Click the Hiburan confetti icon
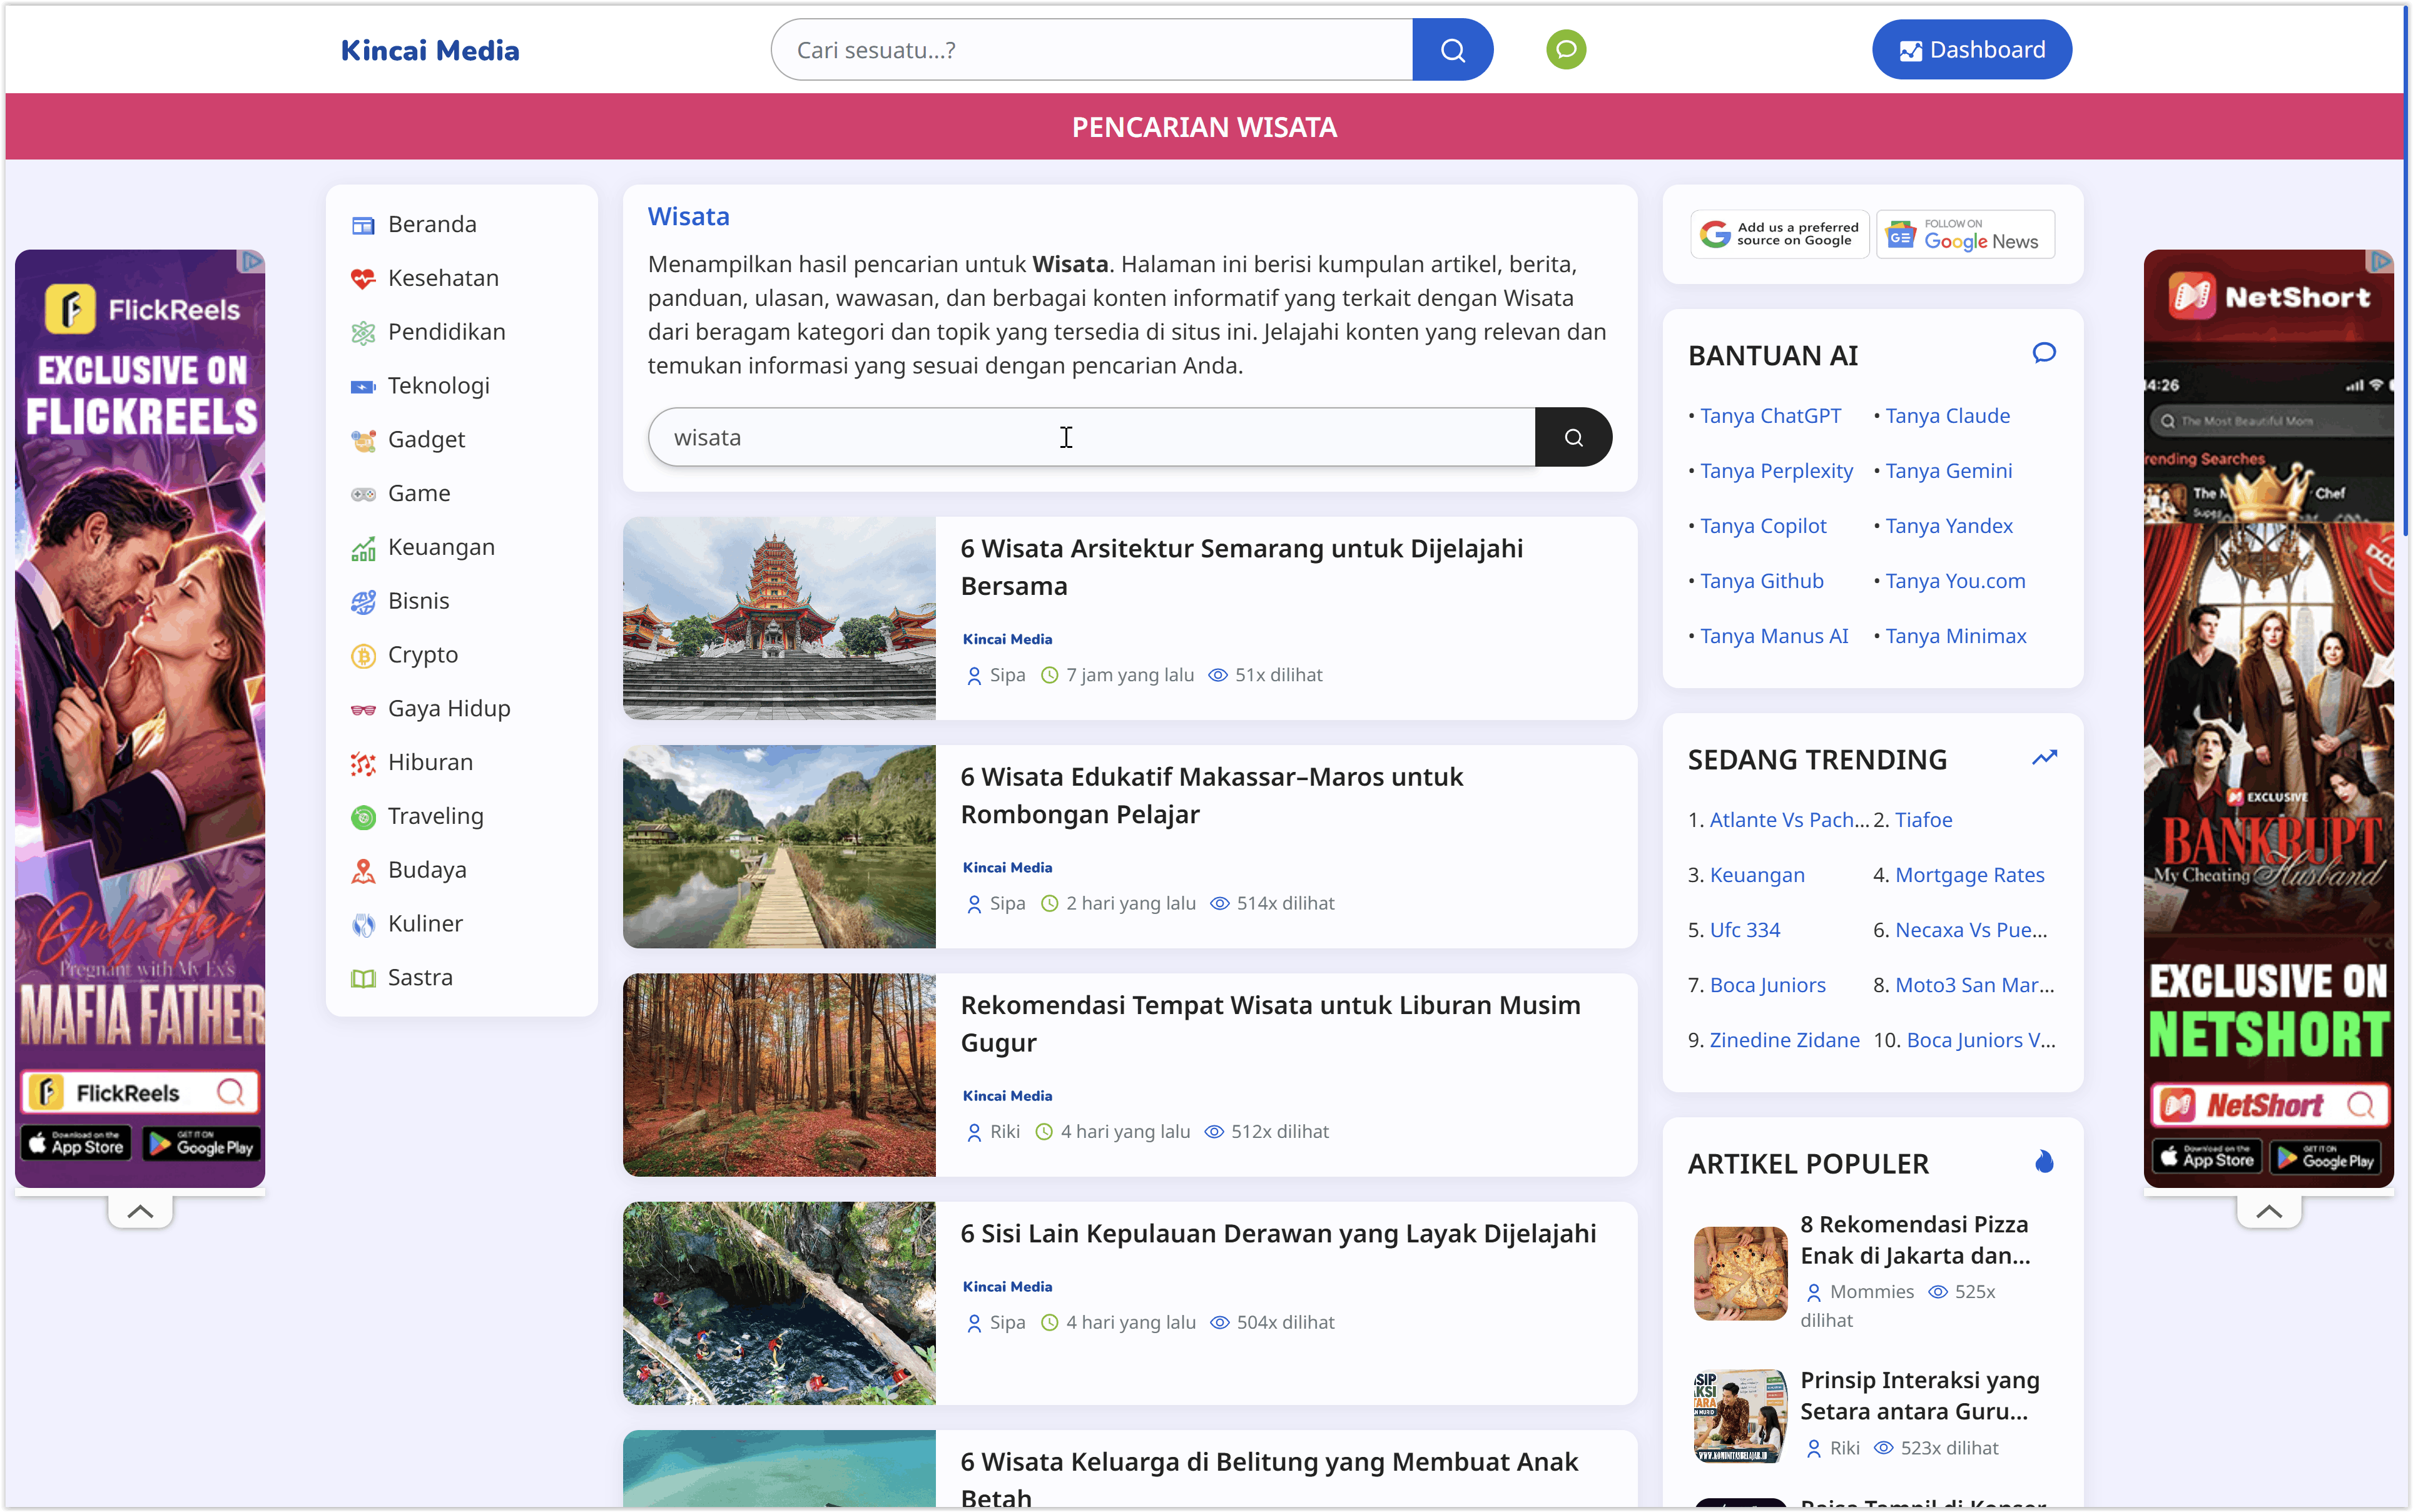2413x1512 pixels. (x=363, y=764)
